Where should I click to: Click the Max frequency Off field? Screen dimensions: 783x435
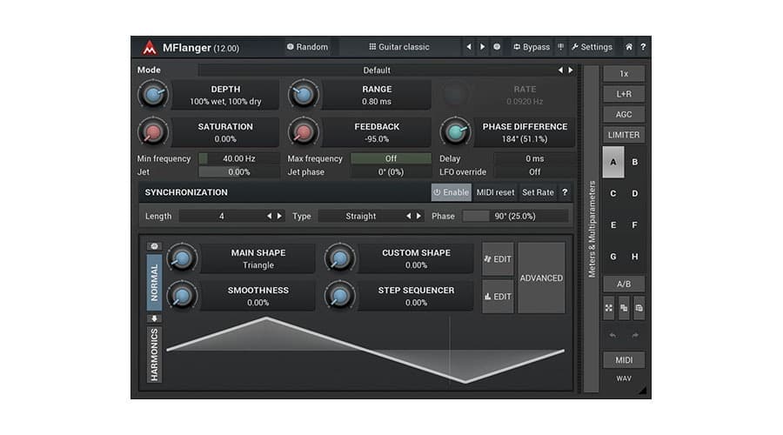click(x=391, y=159)
